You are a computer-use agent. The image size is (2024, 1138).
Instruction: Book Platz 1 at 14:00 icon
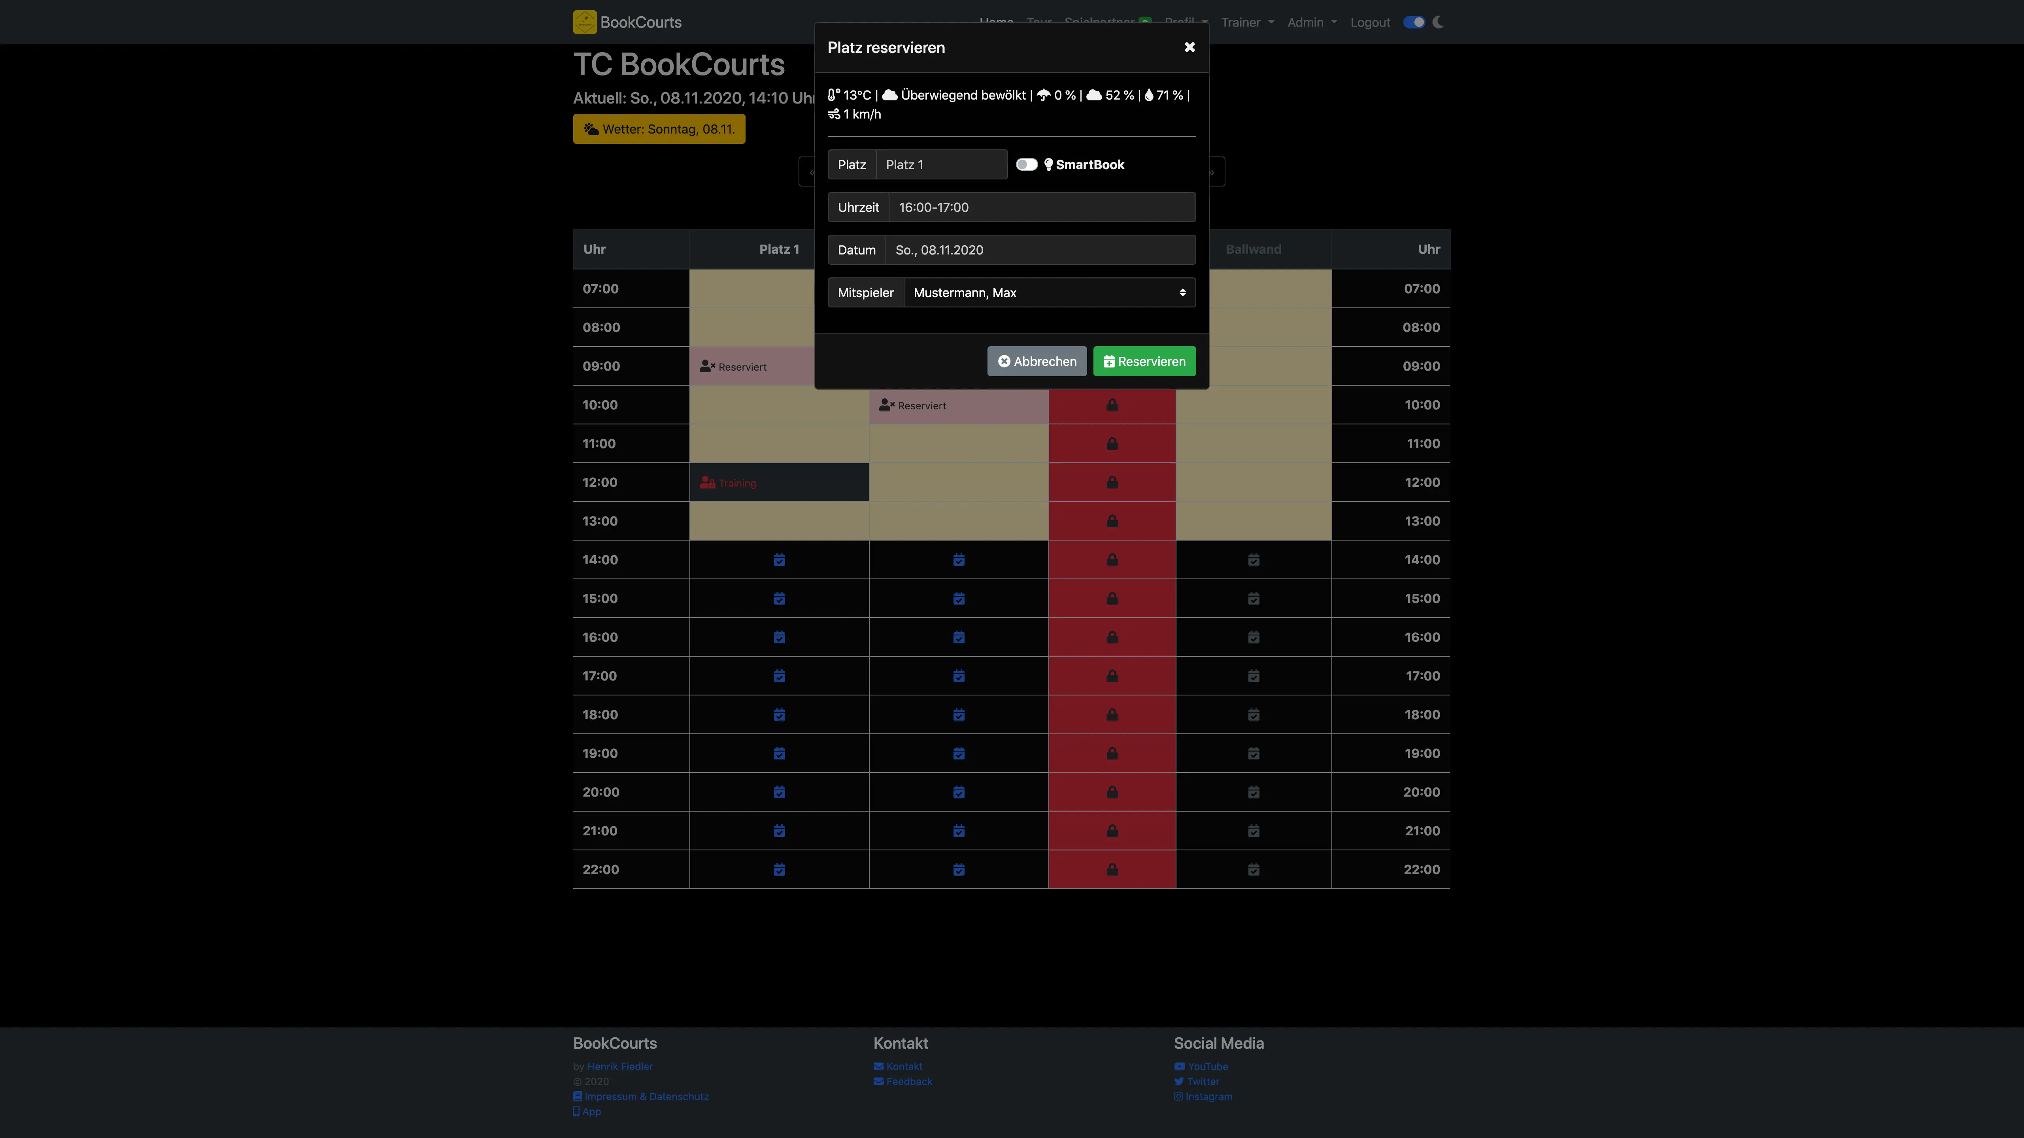click(779, 560)
